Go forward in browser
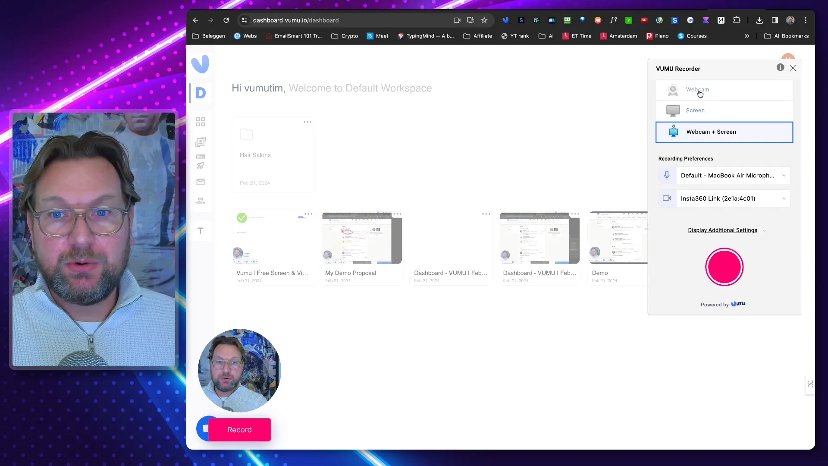 coord(210,20)
